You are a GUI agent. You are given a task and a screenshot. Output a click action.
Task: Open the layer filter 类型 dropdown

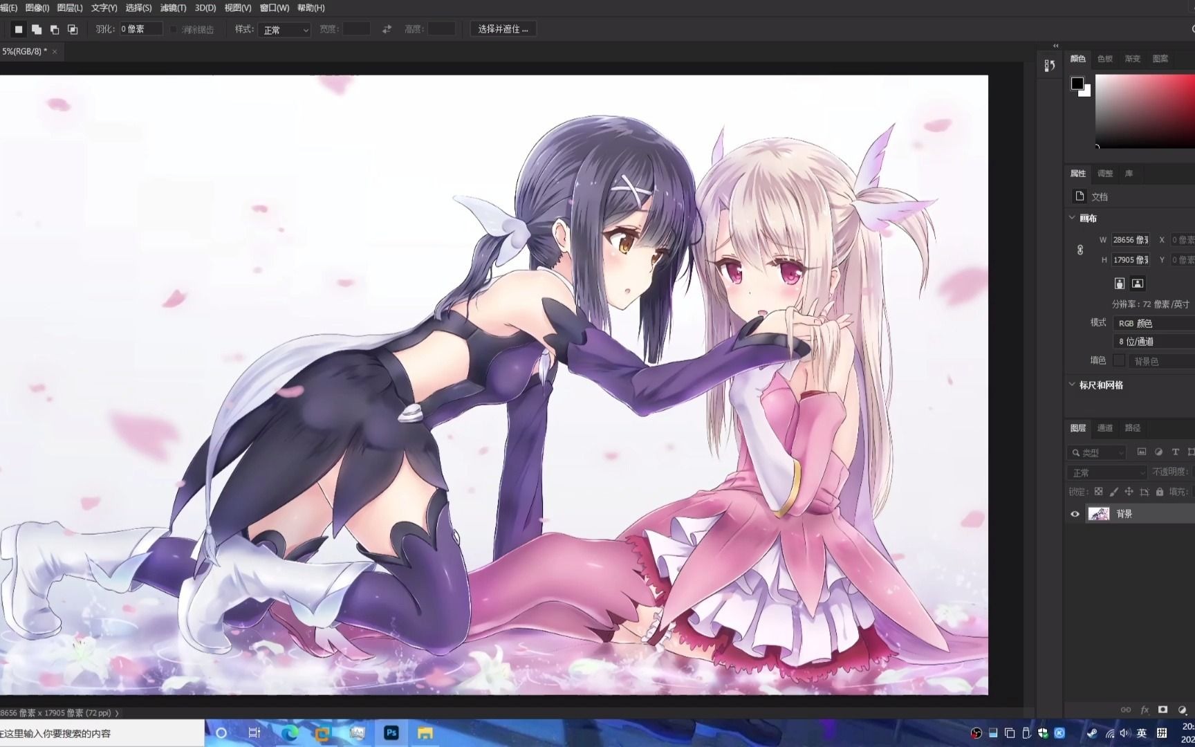point(1097,452)
